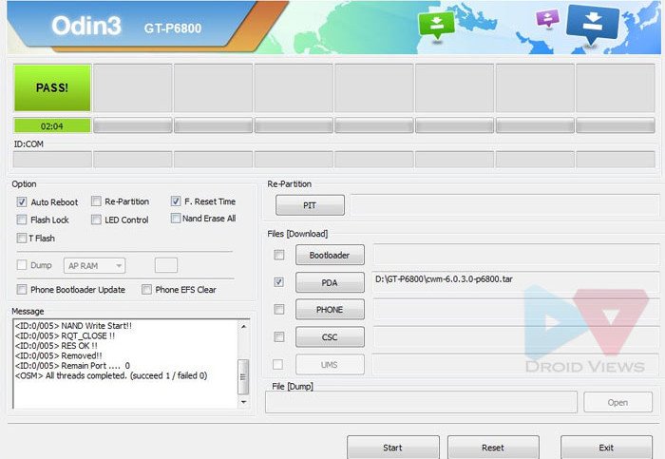Enable Phone Bootloader Update
Screen dimensions: 665x459
[x=22, y=289]
